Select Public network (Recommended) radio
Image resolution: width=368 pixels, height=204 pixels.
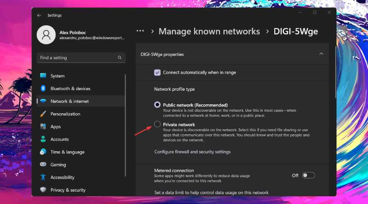[157, 104]
